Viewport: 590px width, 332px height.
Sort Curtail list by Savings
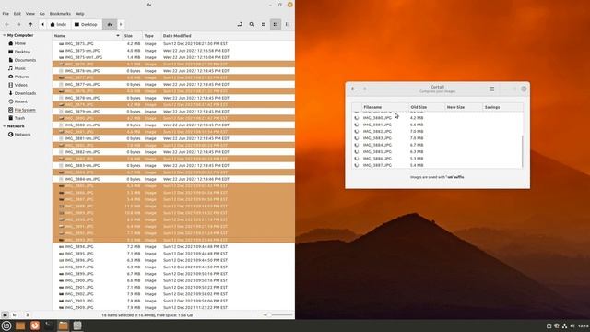coord(502,107)
